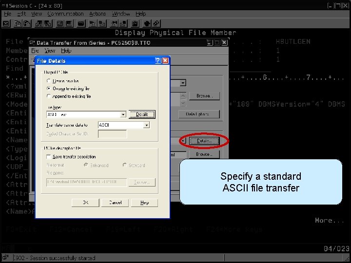Image resolution: width=351 pixels, height=263 pixels.
Task: Click 'Display Physical File Member' heading
Action: click(x=175, y=33)
